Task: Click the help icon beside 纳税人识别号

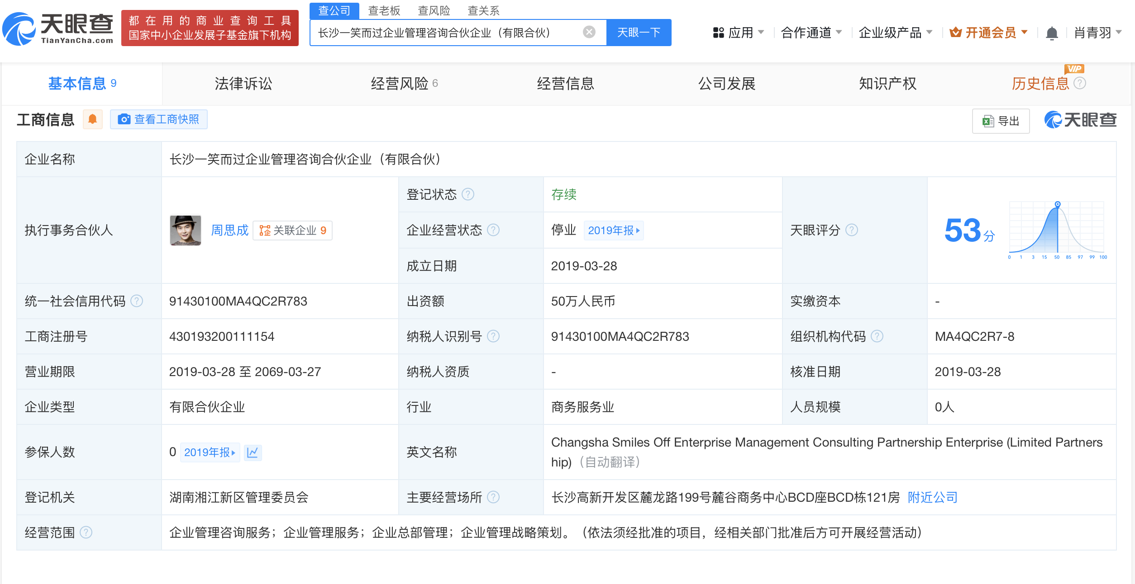Action: (493, 336)
